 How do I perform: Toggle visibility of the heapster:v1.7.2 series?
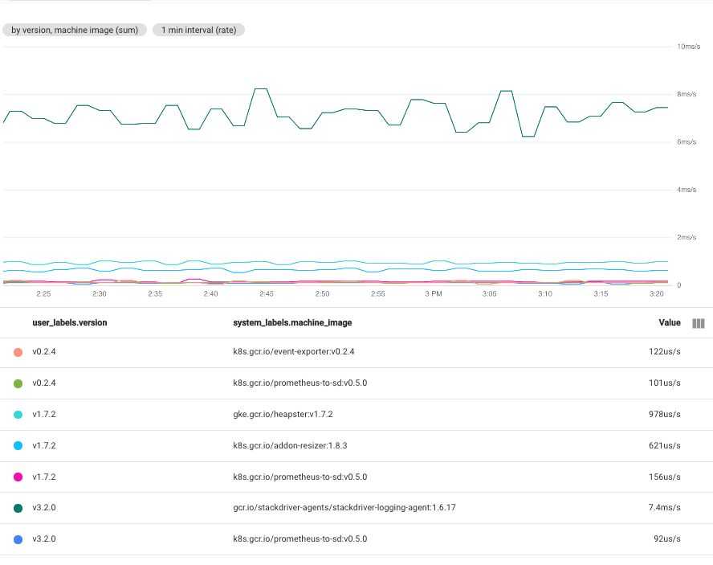tap(18, 414)
